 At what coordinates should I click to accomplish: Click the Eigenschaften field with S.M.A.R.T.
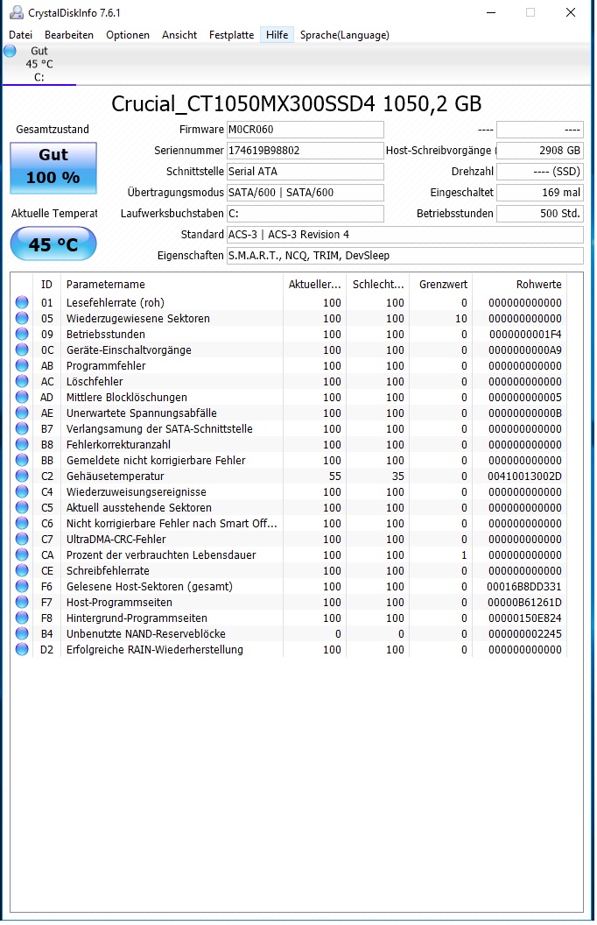405,256
